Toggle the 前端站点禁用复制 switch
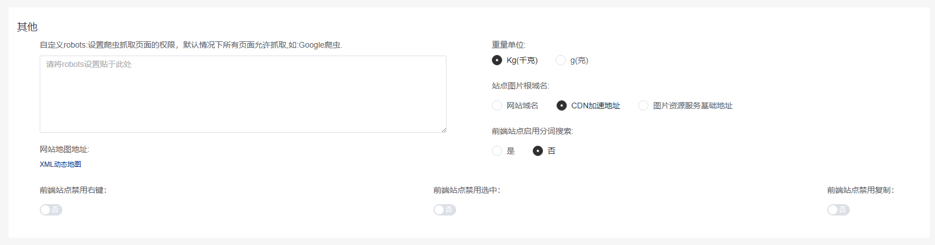The width and height of the screenshot is (935, 245). click(x=839, y=210)
